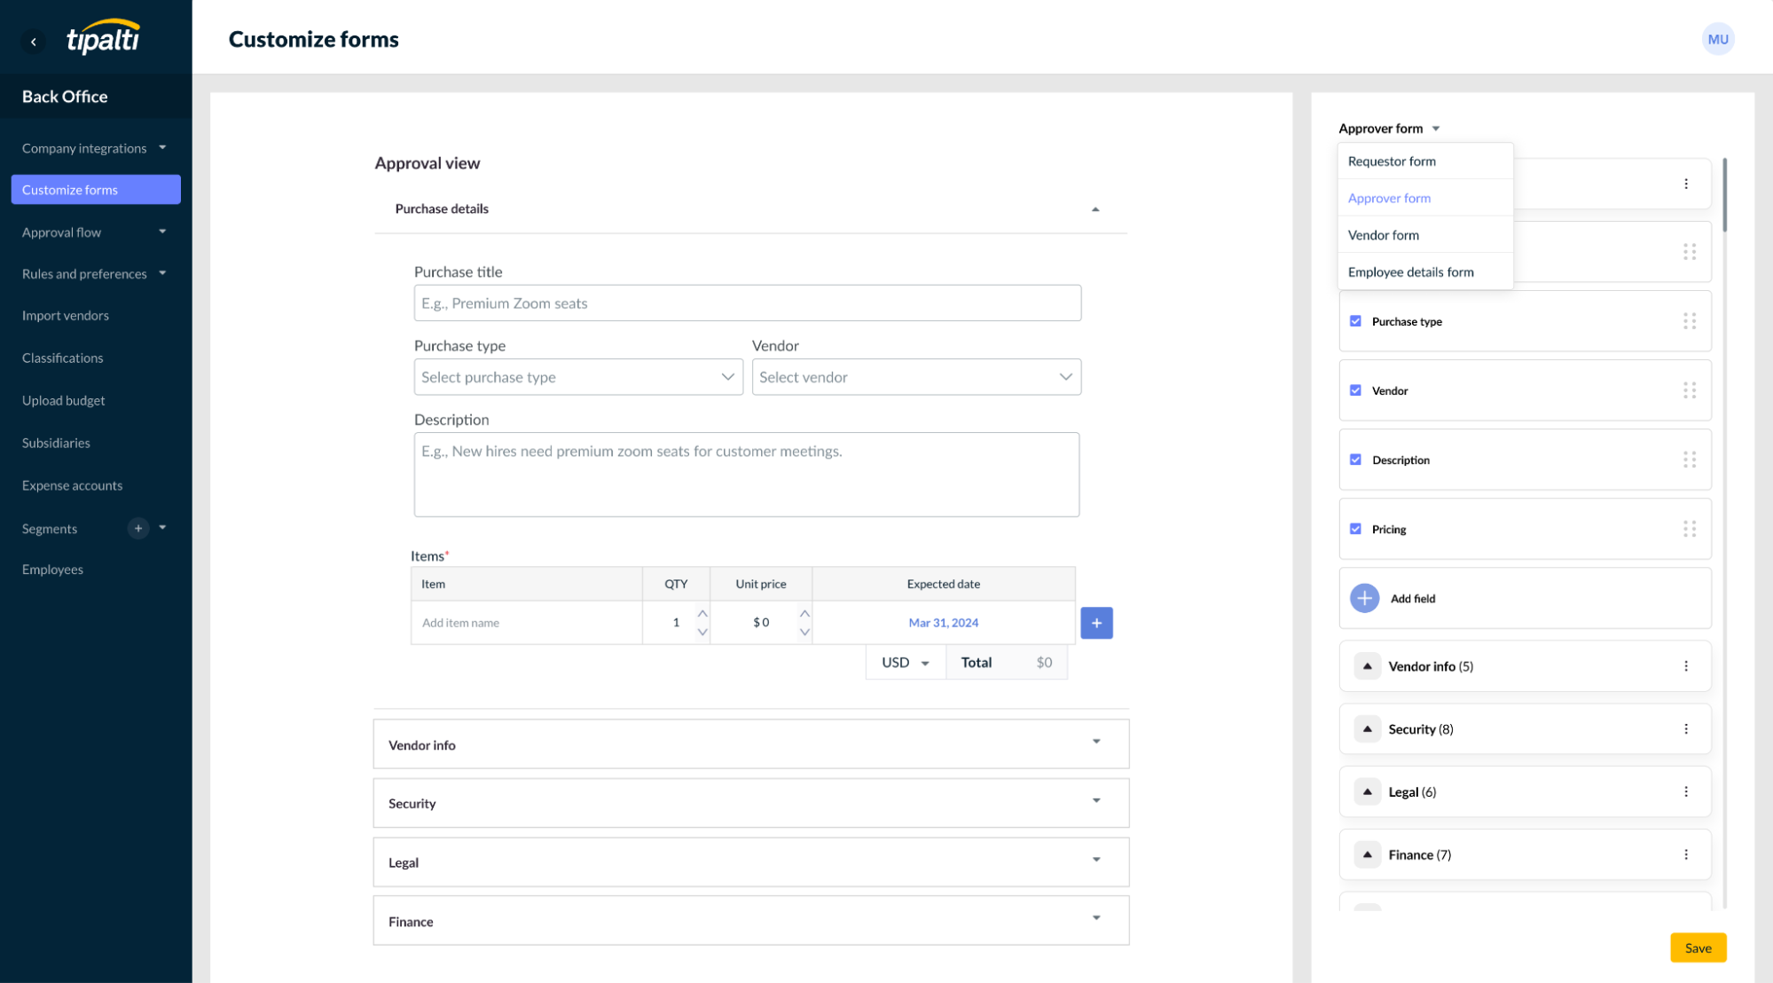This screenshot has width=1773, height=983.
Task: Click the Add field plus circle icon
Action: pos(1364,598)
